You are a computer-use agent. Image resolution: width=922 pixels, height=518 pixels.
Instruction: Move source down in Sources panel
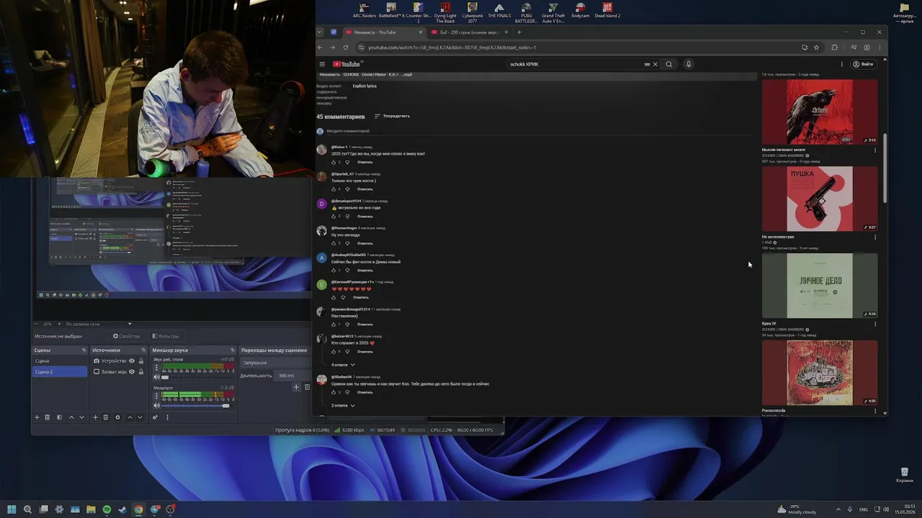[x=140, y=417]
